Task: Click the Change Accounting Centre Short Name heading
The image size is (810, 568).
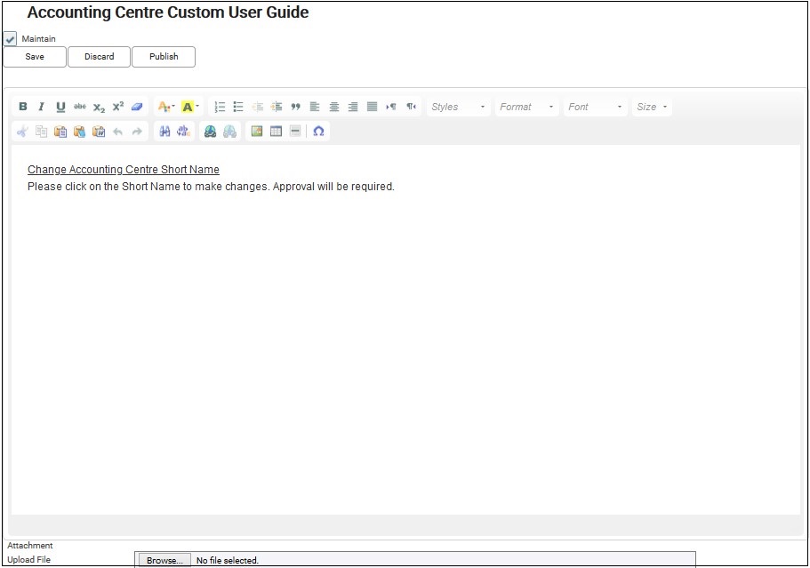Action: point(124,170)
